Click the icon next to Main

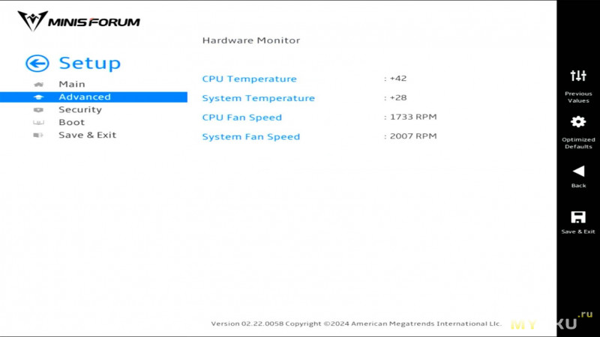38,85
